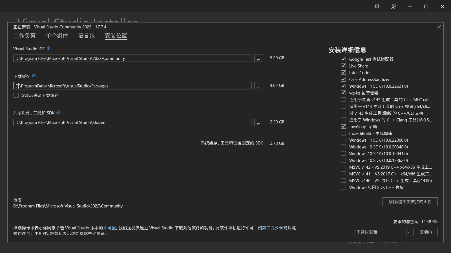Image resolution: width=451 pixels, height=253 pixels.
Task: Check MSVC v140 - VS 2015 build tools
Action: tap(343, 180)
